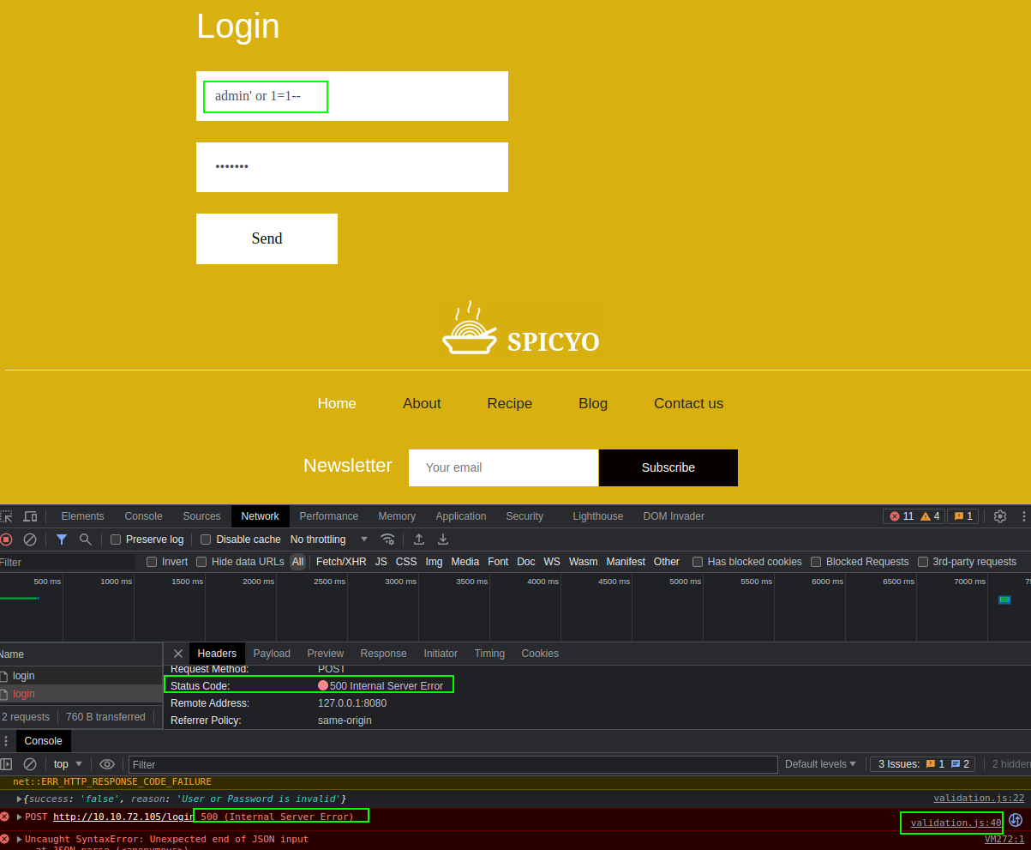Image resolution: width=1031 pixels, height=850 pixels.
Task: Click the live expression eye icon
Action: point(107,764)
